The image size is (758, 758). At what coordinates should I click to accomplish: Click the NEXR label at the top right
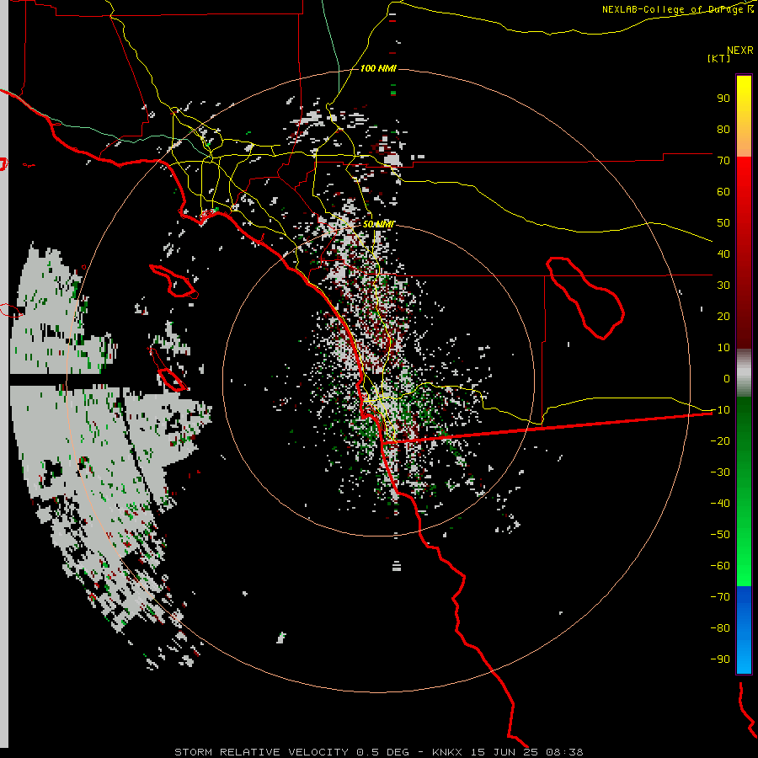tap(740, 51)
